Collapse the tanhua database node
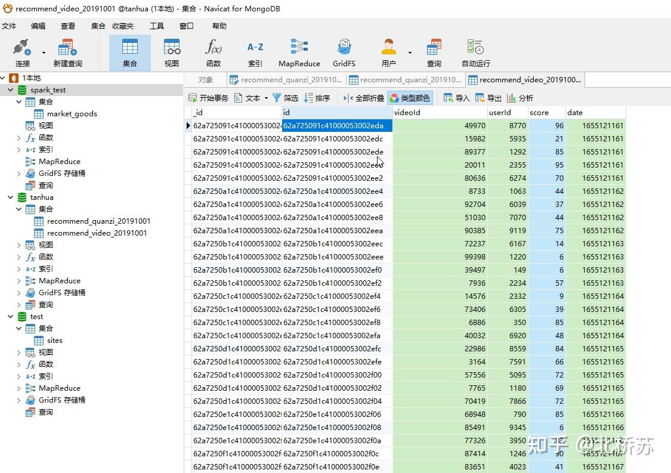The height and width of the screenshot is (473, 671). (x=10, y=197)
